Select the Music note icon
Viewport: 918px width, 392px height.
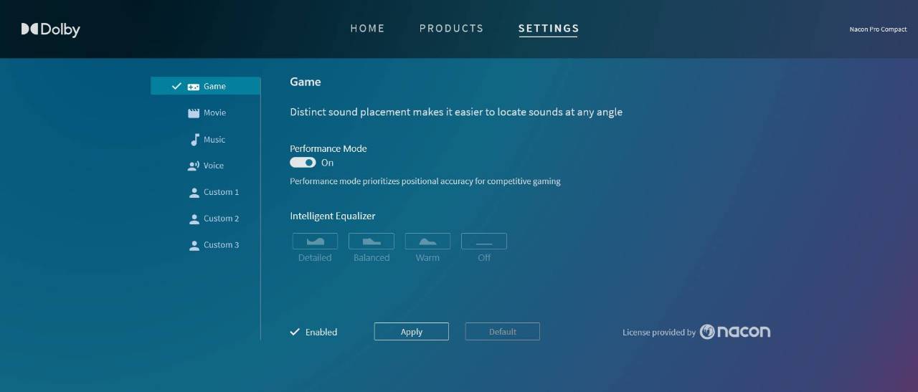(x=194, y=140)
